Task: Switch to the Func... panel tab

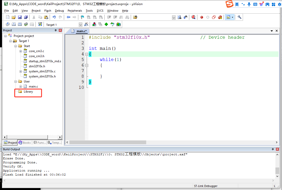Action: coord(40,143)
